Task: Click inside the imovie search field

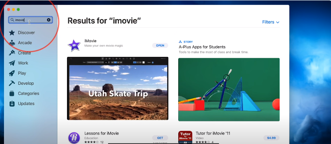Action: click(30, 20)
